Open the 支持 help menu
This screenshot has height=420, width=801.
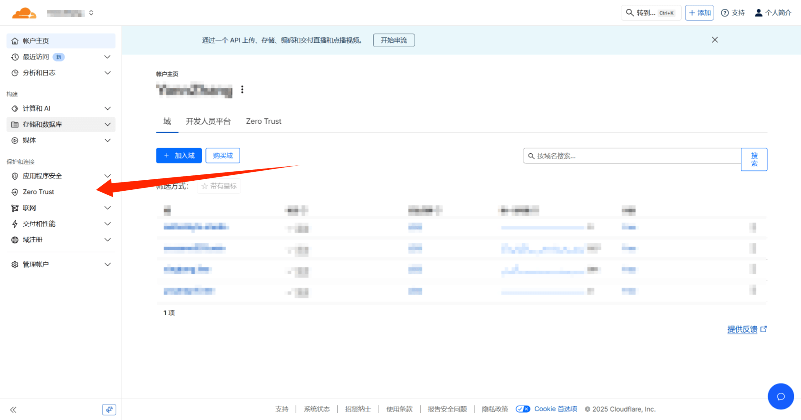pos(733,13)
